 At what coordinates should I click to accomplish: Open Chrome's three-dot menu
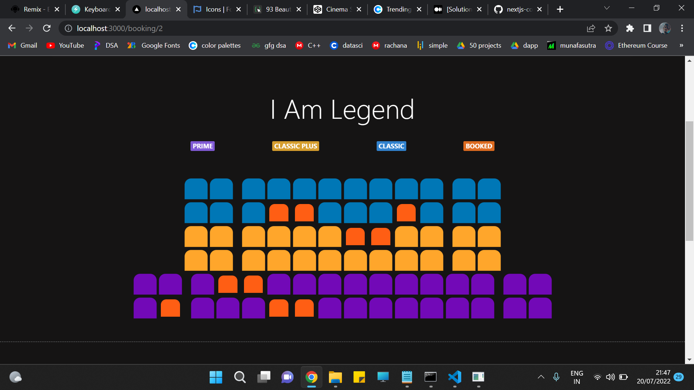pyautogui.click(x=682, y=28)
